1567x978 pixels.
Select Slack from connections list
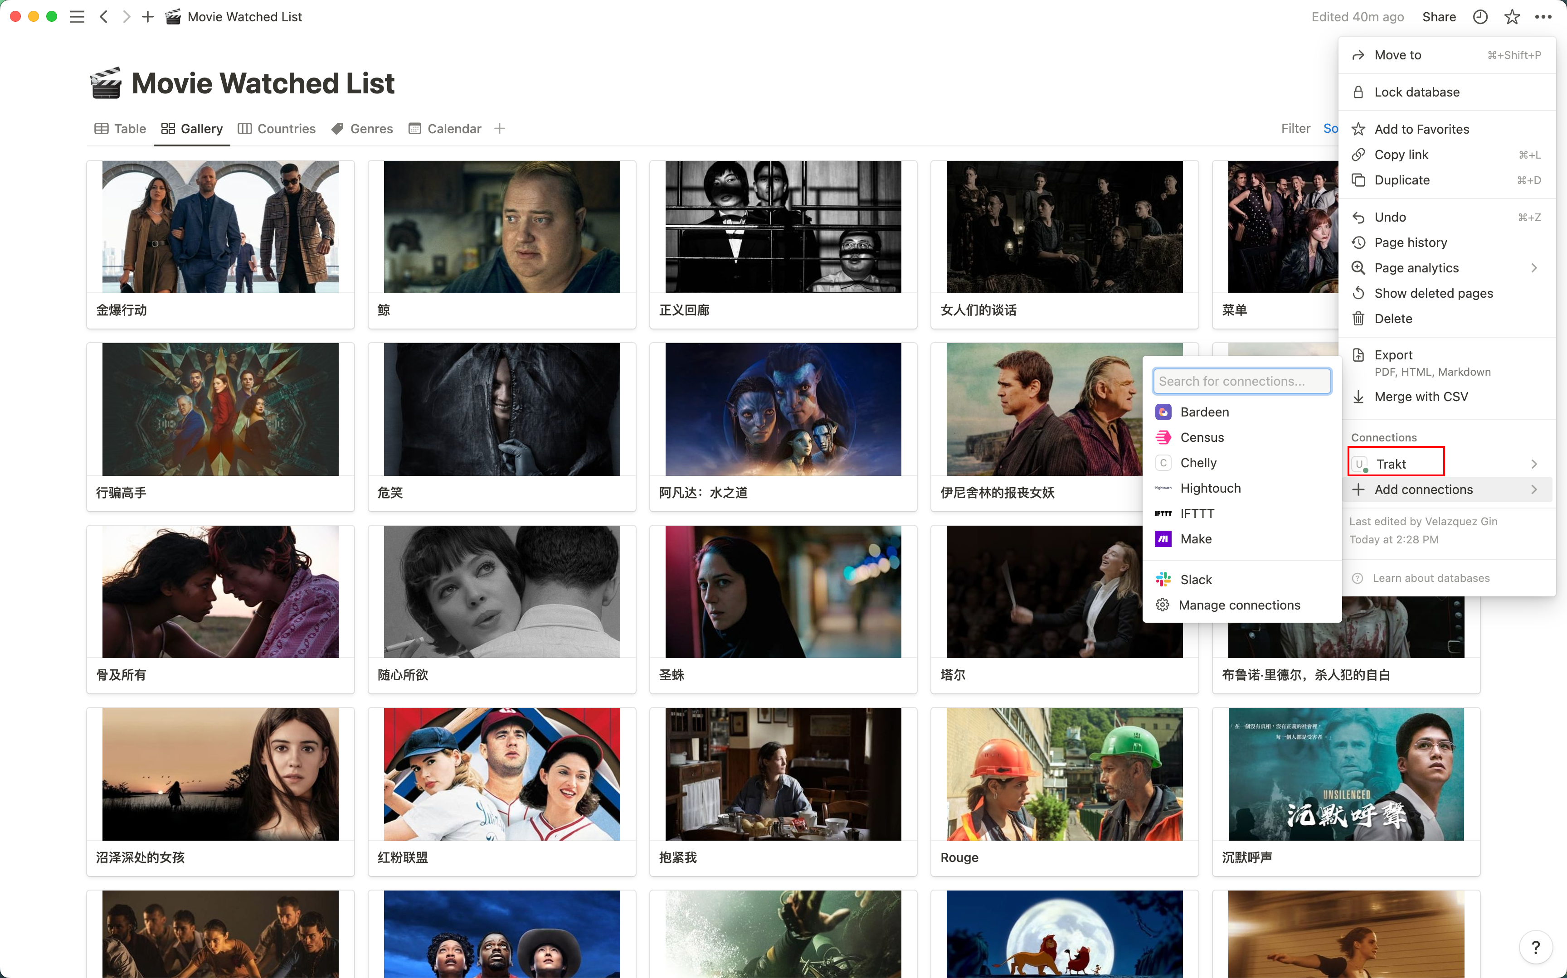[x=1196, y=580]
